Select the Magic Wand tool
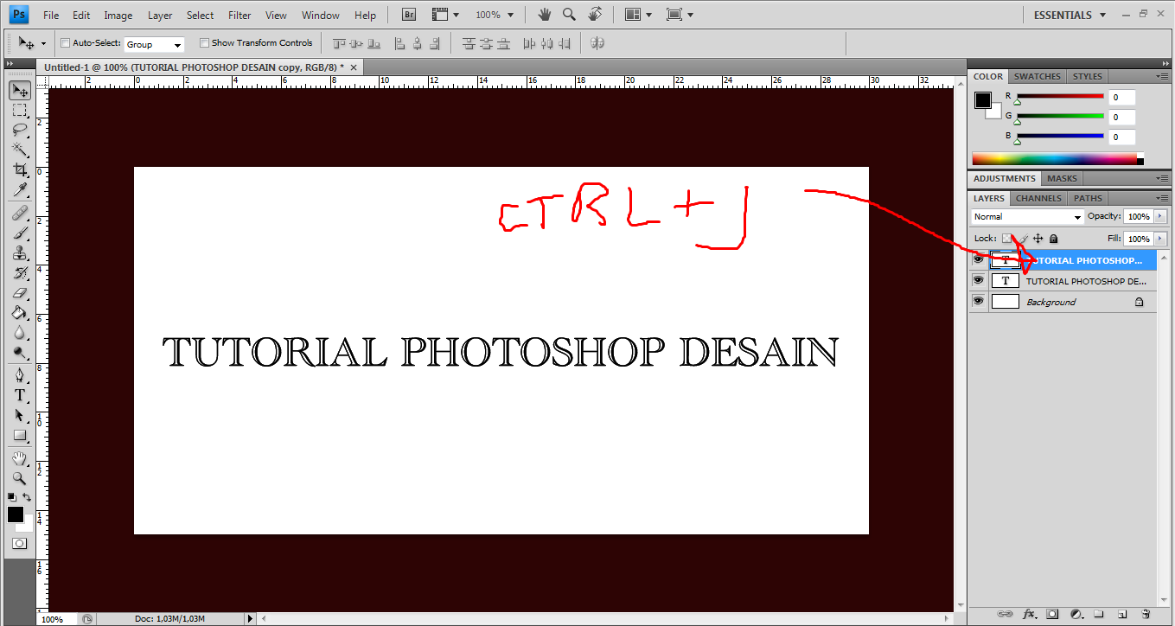This screenshot has width=1175, height=626. (x=20, y=150)
